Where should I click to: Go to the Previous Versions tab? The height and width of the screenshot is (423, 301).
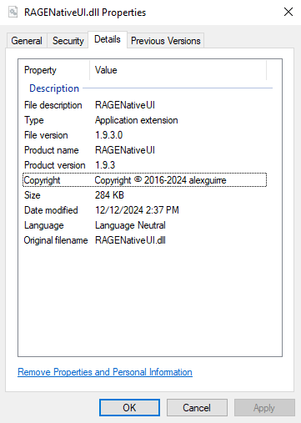coord(166,41)
